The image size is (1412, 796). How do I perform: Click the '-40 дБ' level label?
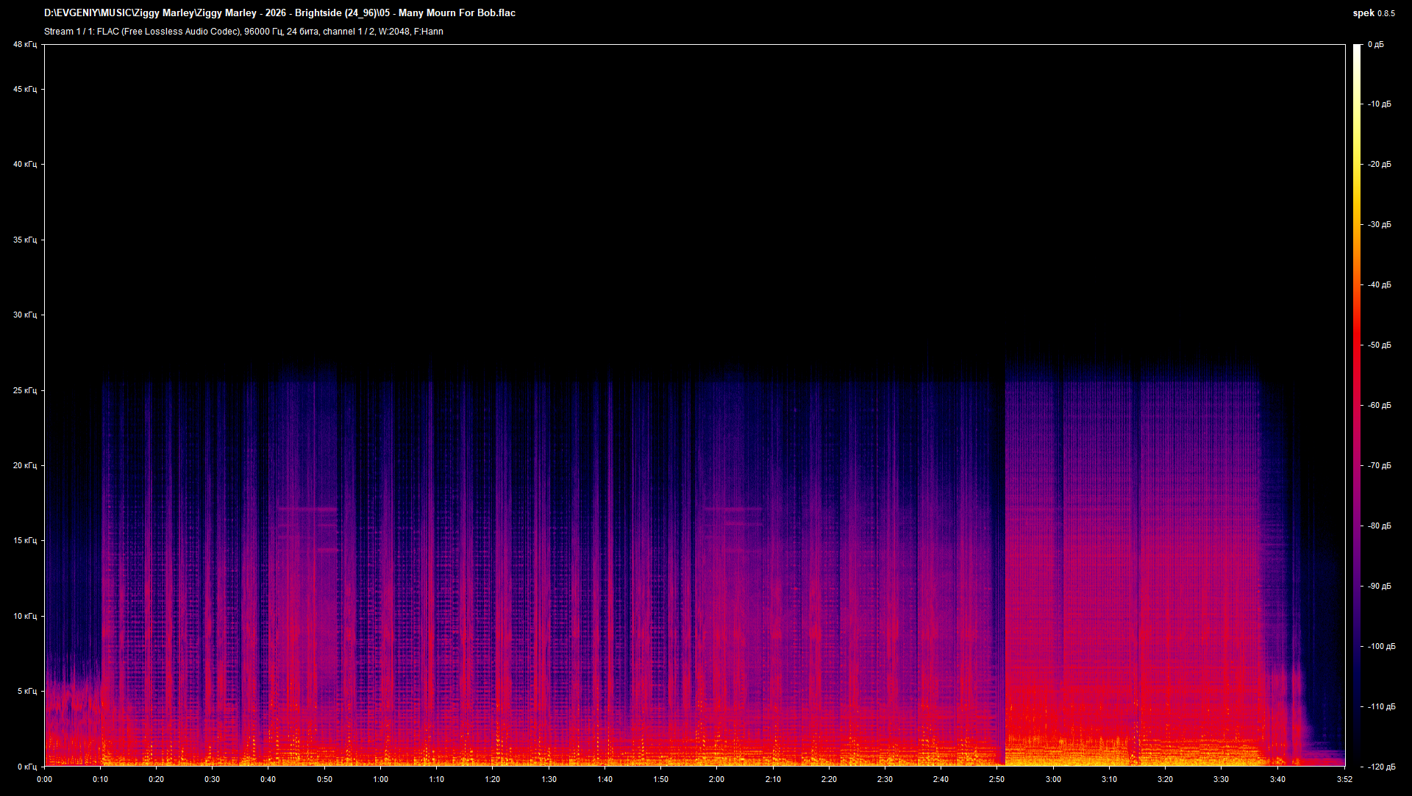coord(1380,285)
